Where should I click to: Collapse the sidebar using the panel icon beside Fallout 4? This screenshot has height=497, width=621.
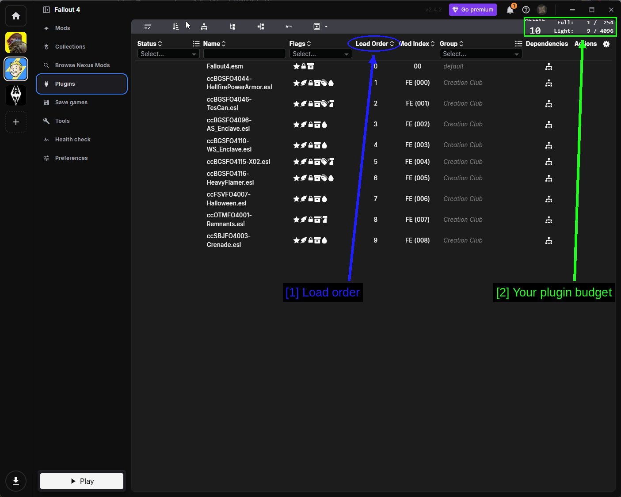(x=46, y=10)
